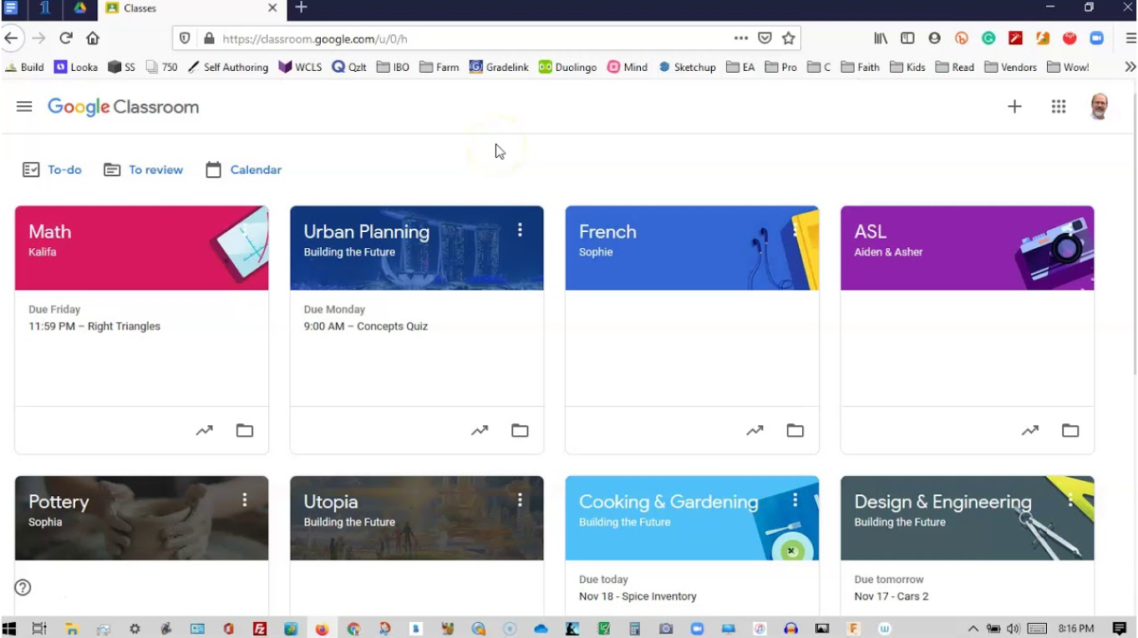Click the plus icon to join or create class
The width and height of the screenshot is (1138, 638).
pos(1014,106)
